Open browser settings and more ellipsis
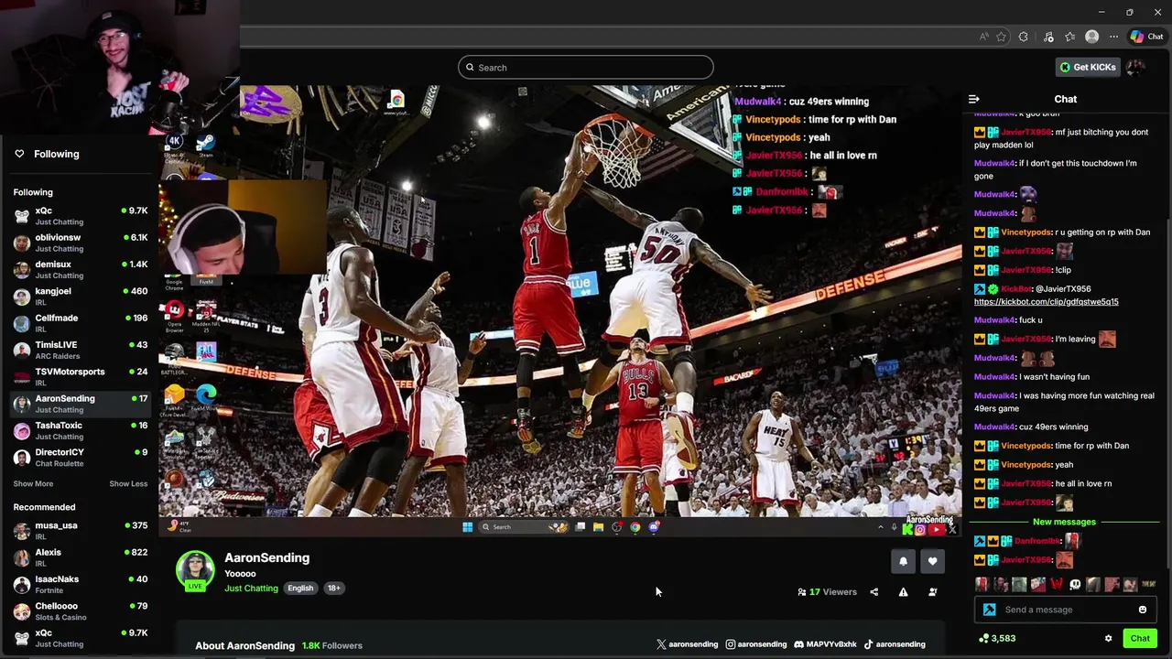1172x659 pixels. 1113,37
